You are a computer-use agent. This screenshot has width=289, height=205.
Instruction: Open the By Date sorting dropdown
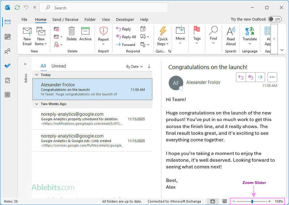coord(135,66)
